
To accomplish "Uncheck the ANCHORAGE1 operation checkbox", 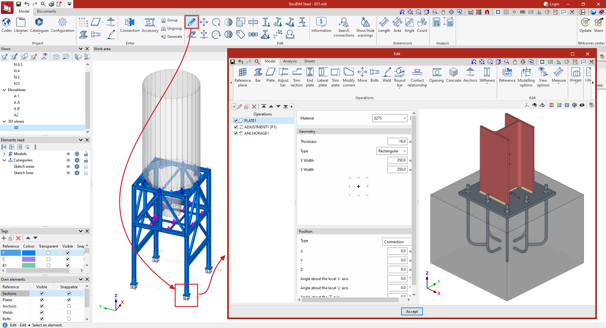I will [236, 133].
